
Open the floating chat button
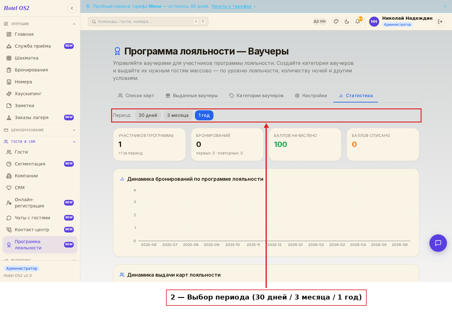tap(438, 243)
